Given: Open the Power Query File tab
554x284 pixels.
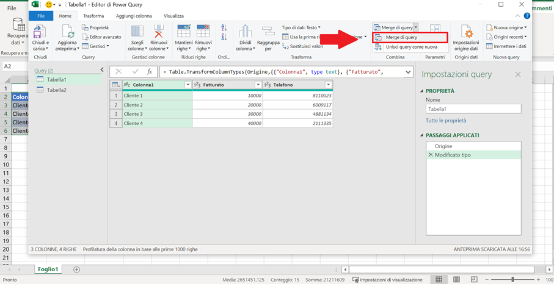Looking at the screenshot, I should pos(41,16).
